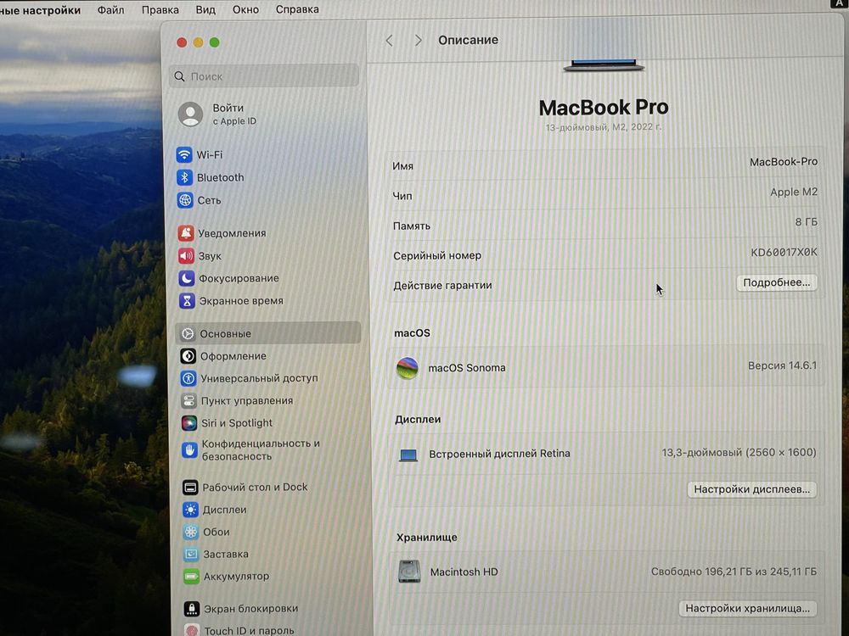Open Bluetooth settings via its icon
Image resolution: width=849 pixels, height=636 pixels.
pos(184,177)
